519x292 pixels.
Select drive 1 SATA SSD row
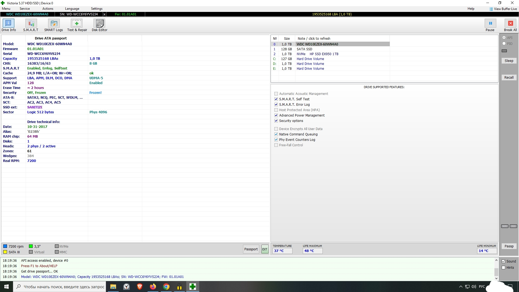coord(330,49)
